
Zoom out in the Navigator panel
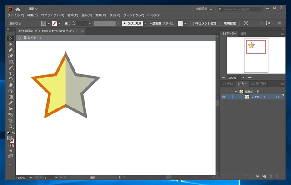pos(223,77)
